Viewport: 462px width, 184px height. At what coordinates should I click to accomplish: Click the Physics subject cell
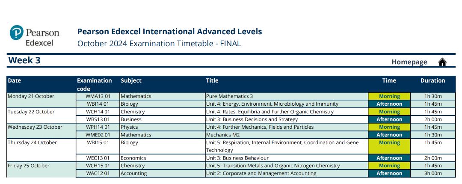click(x=163, y=127)
